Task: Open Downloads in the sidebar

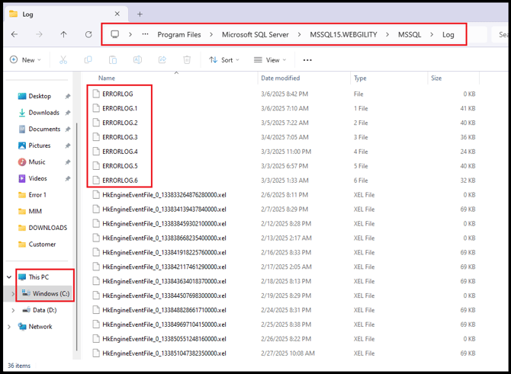Action: (x=43, y=113)
